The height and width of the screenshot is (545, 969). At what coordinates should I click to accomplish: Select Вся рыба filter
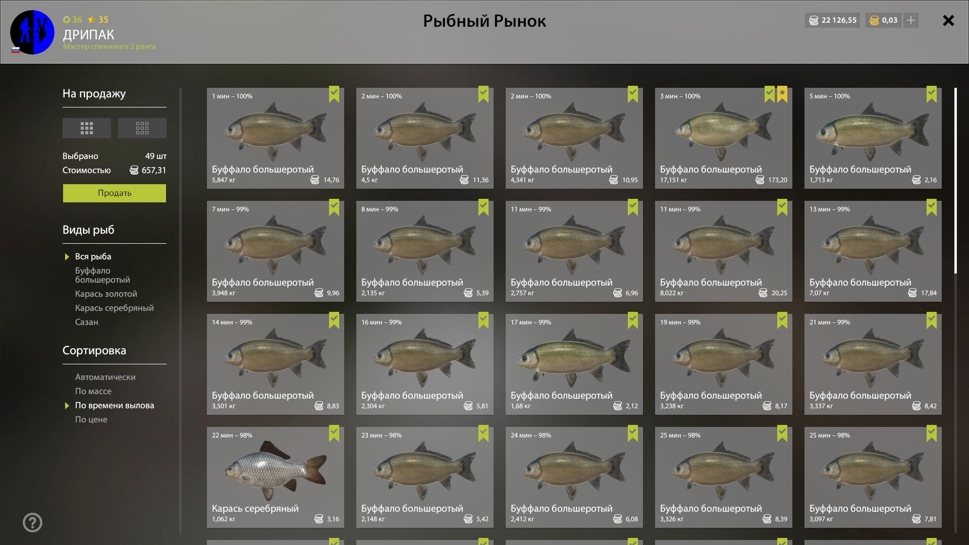[93, 257]
